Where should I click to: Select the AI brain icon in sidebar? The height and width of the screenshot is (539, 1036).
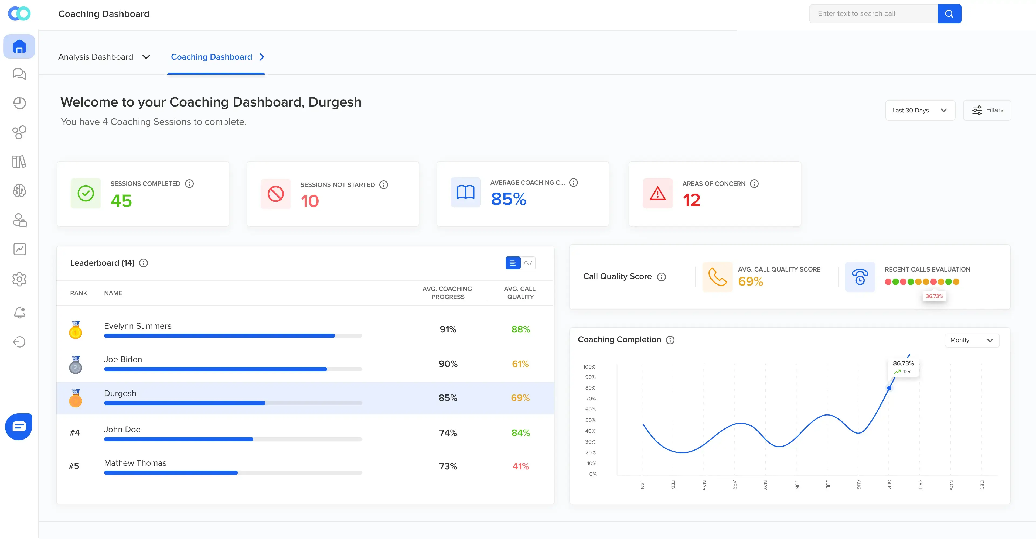click(19, 191)
